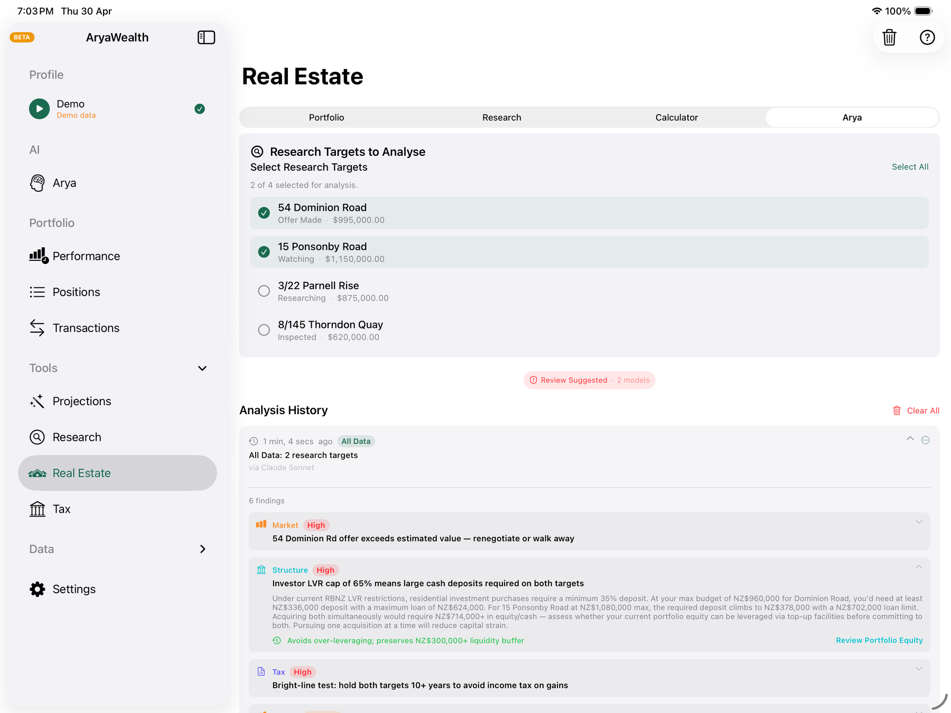Click the Demo profile play icon
Image resolution: width=951 pixels, height=713 pixels.
point(39,109)
